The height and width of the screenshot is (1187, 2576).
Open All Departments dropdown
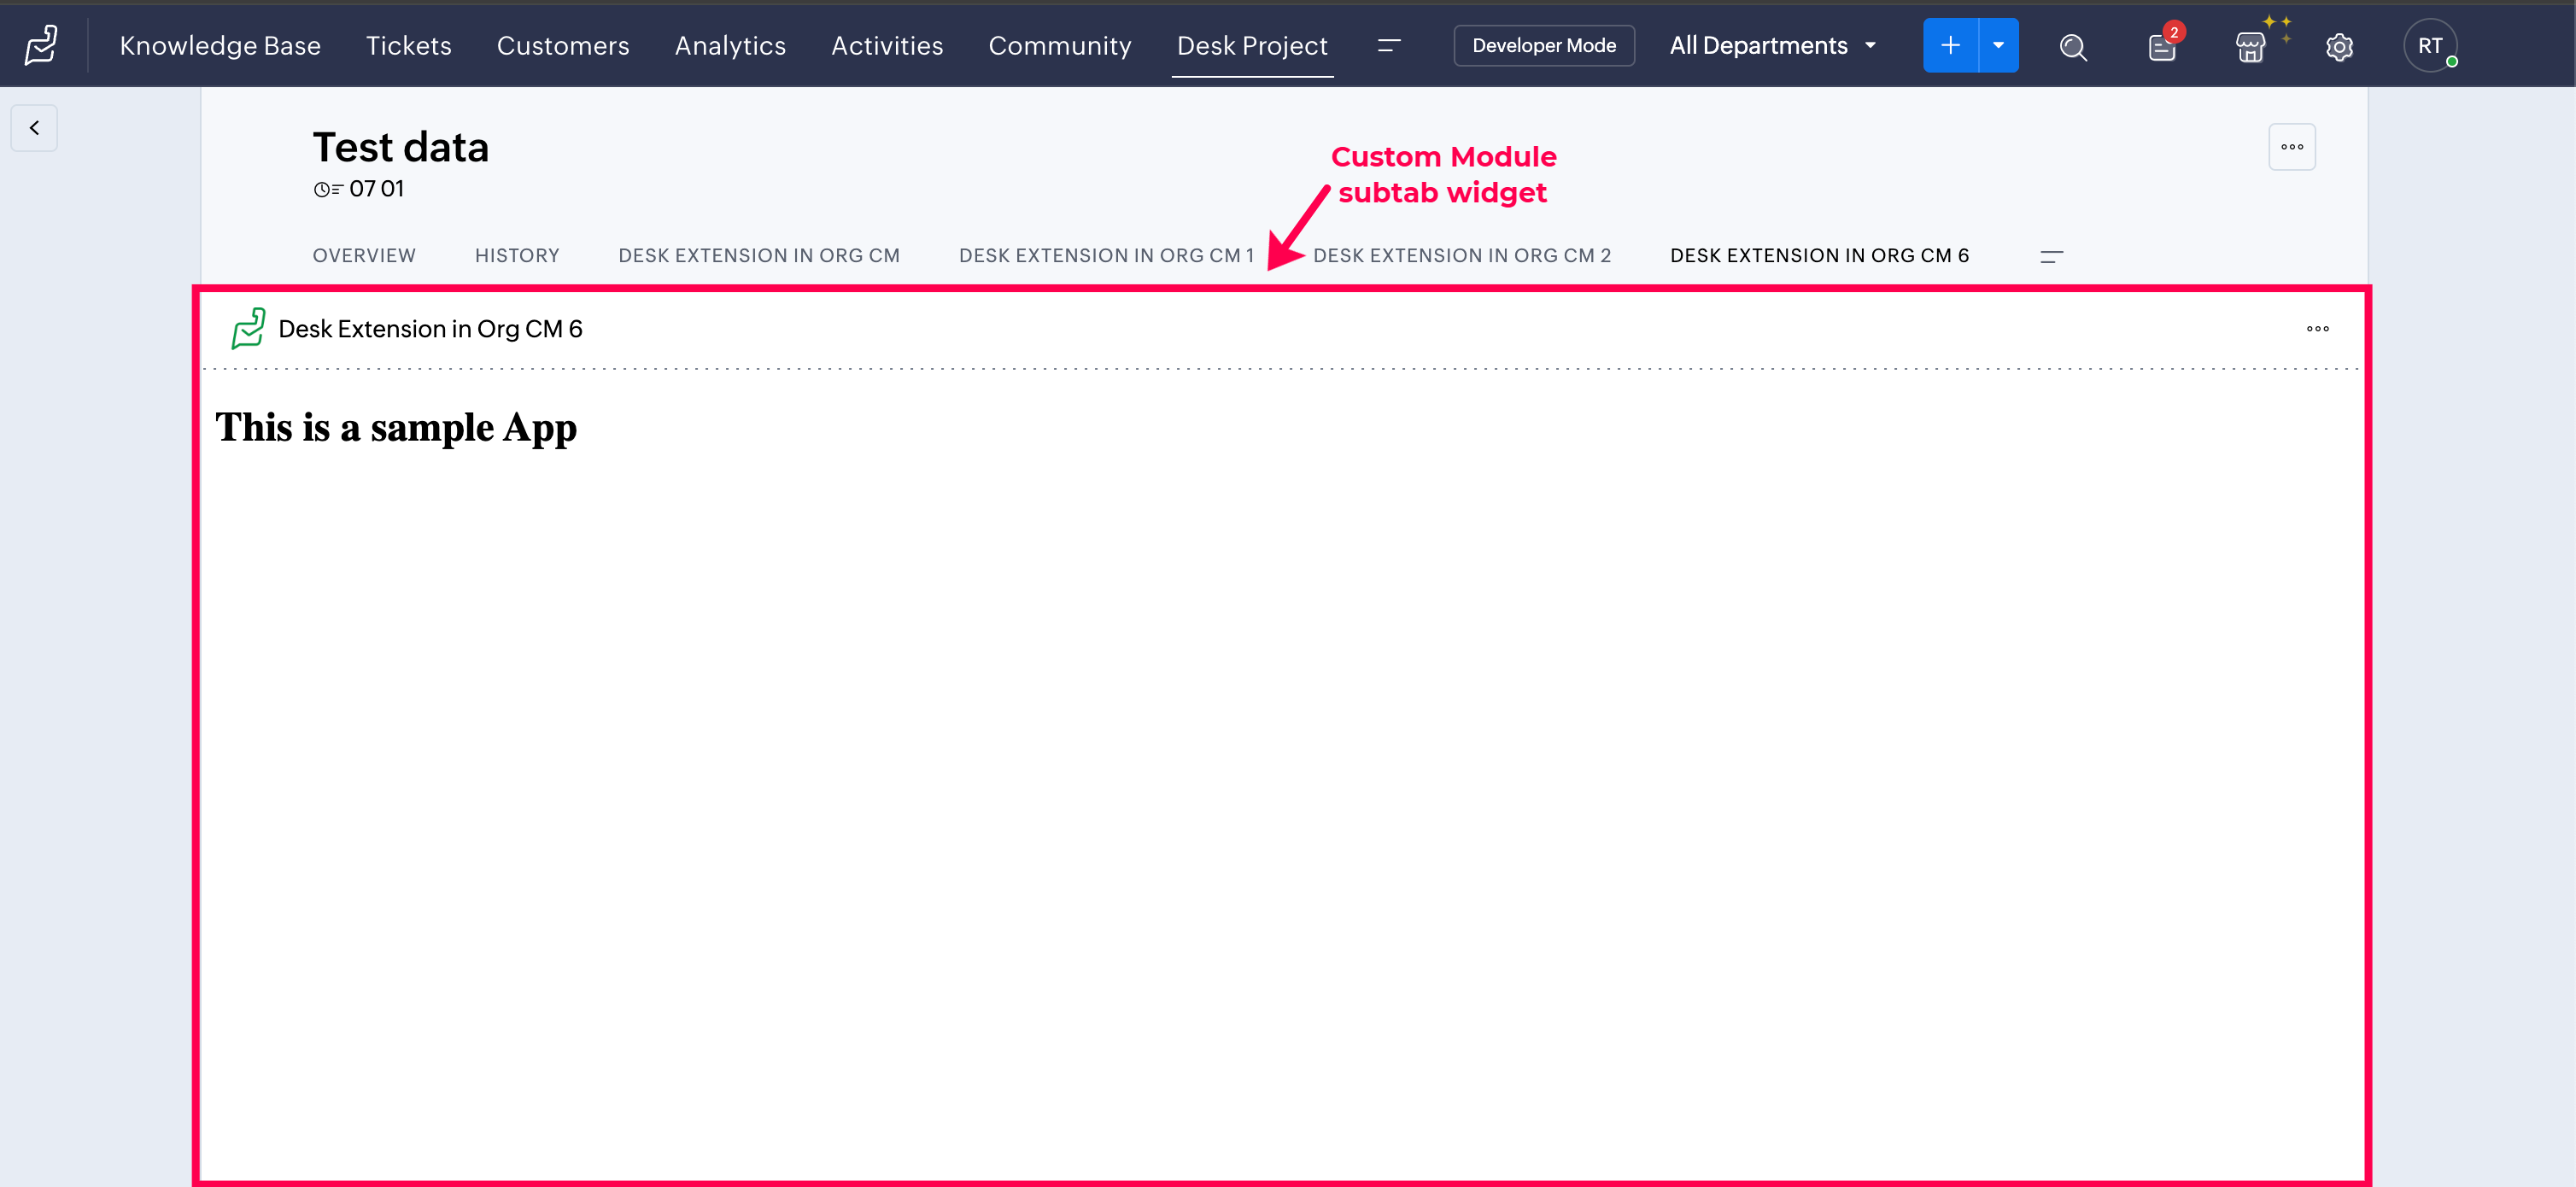click(1772, 45)
